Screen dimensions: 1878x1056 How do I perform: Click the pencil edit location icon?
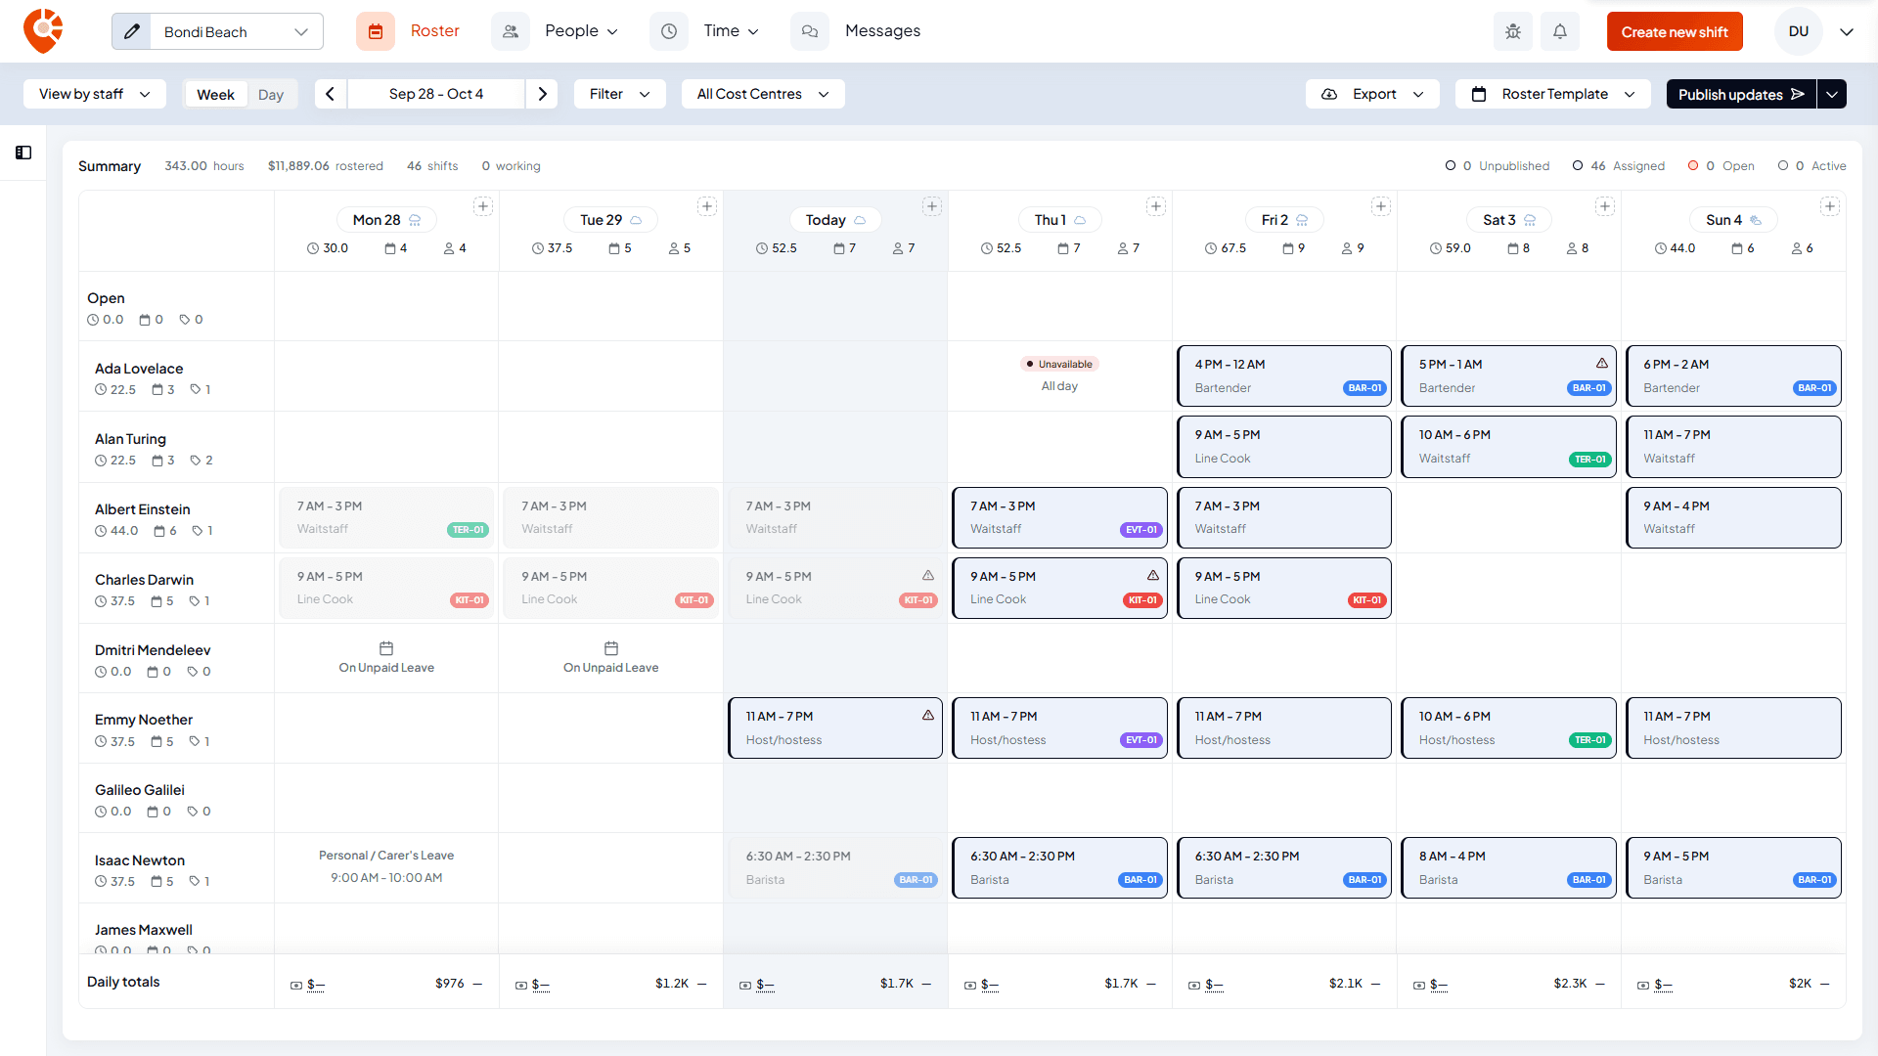(x=132, y=31)
